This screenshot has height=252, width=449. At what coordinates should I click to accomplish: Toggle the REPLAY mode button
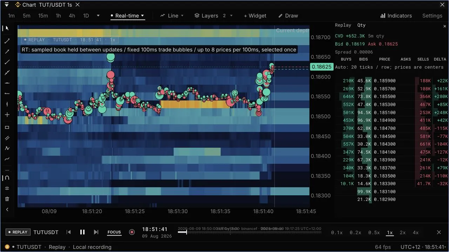18,232
